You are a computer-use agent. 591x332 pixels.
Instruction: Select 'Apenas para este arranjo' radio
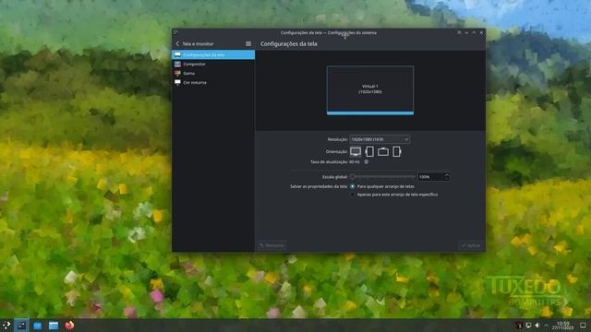[x=353, y=195]
